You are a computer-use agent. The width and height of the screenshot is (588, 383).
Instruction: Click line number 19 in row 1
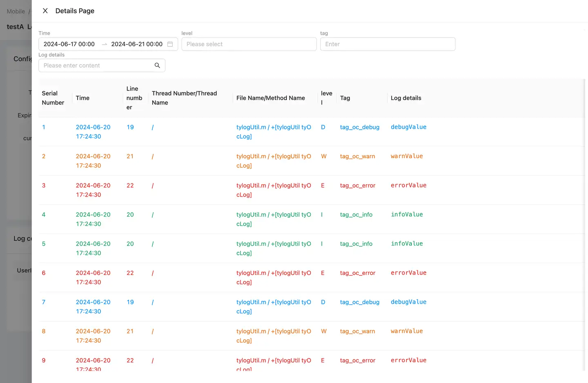point(130,127)
